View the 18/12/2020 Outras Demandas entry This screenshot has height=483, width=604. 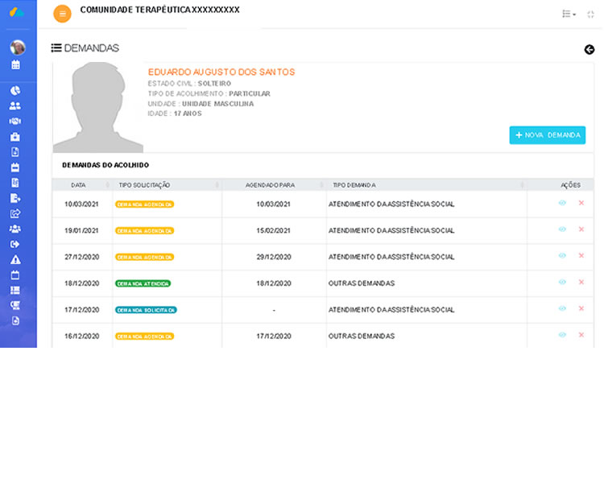562,283
